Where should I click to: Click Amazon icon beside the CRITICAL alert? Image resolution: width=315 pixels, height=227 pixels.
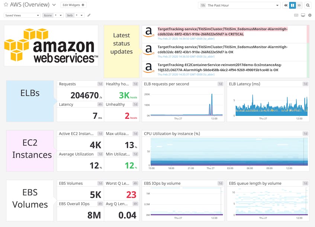(149, 32)
